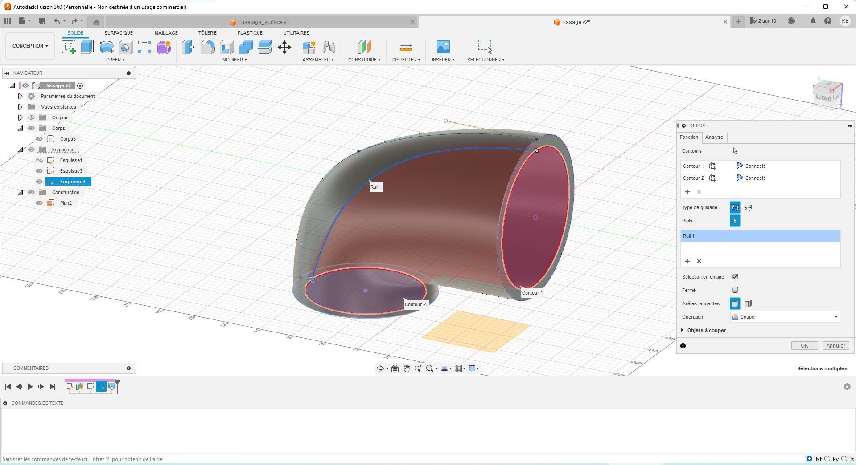Select the Press Pull tool icon
Viewport: 856px width, 465px height.
188,47
